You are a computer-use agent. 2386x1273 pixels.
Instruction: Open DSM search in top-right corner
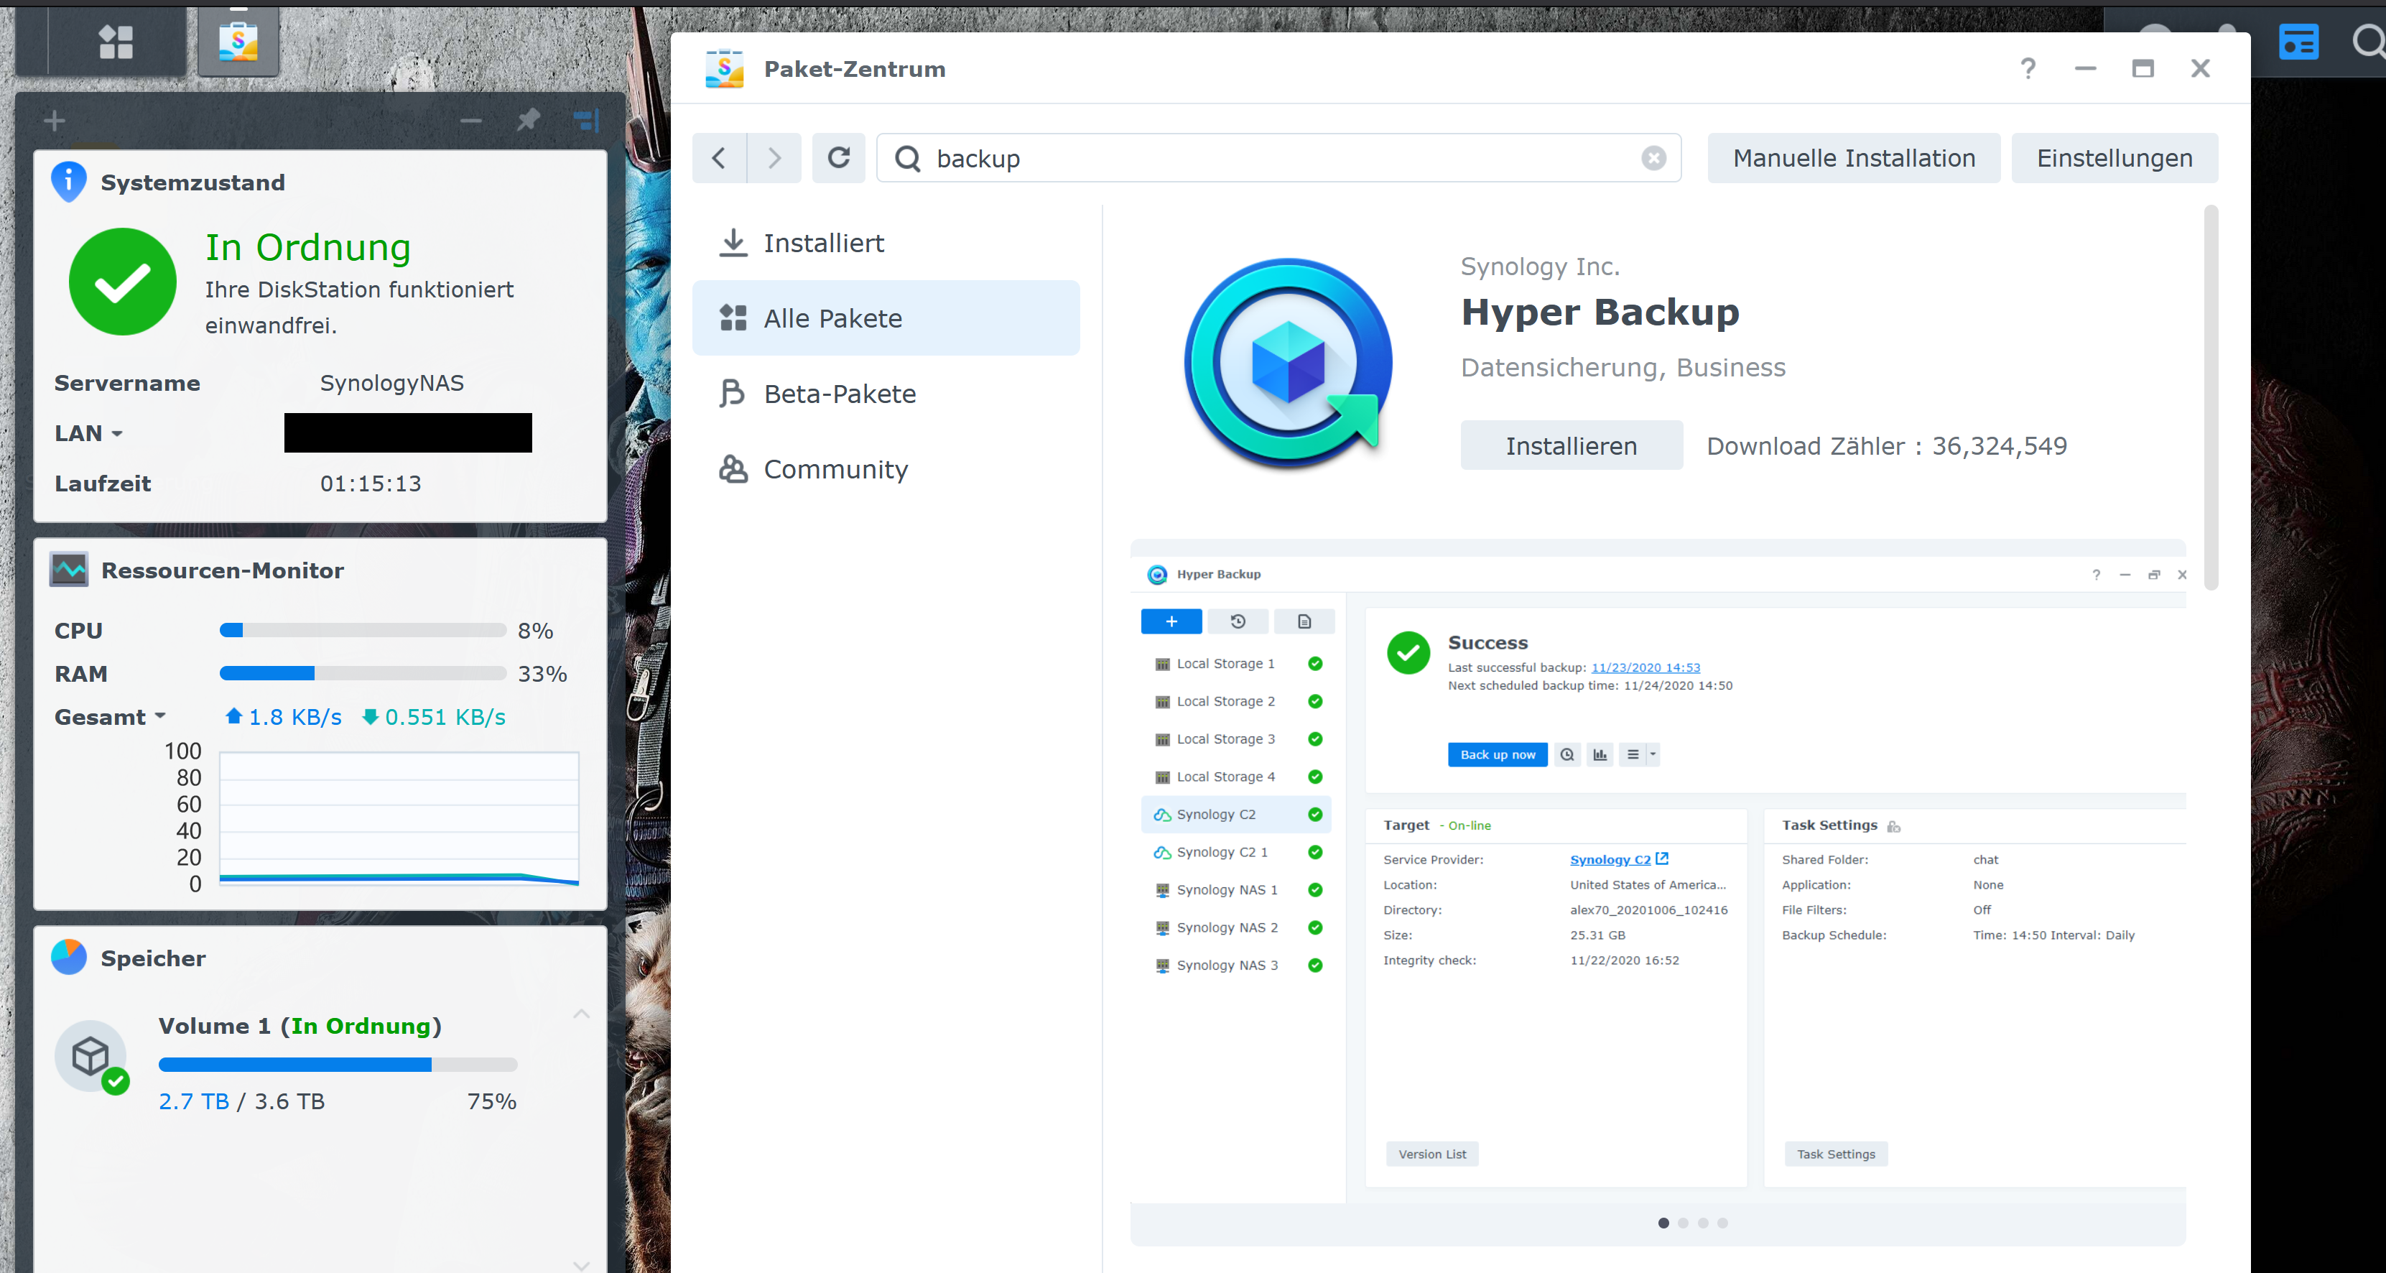click(2369, 42)
